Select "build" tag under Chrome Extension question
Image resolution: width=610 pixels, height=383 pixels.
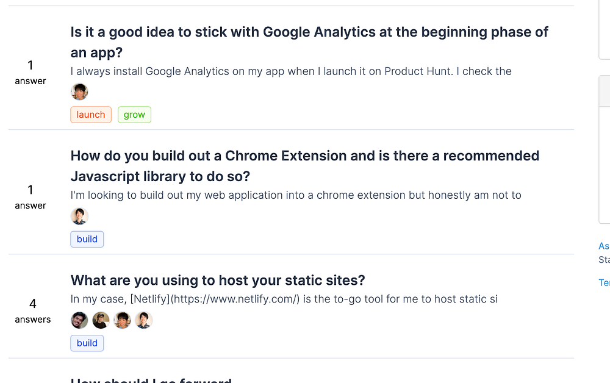coord(87,239)
